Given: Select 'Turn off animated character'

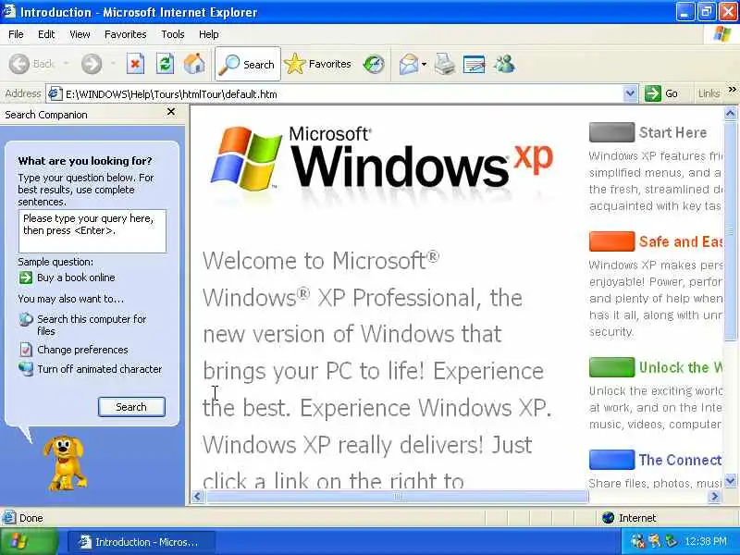Looking at the screenshot, I should tap(100, 369).
